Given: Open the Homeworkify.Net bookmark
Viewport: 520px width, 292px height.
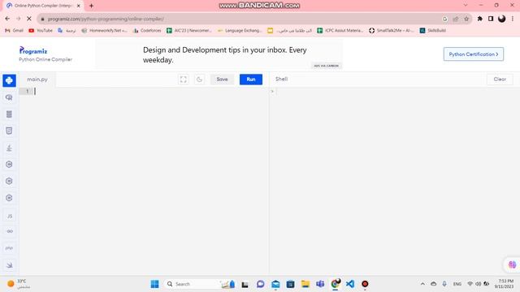Looking at the screenshot, I should [x=104, y=31].
